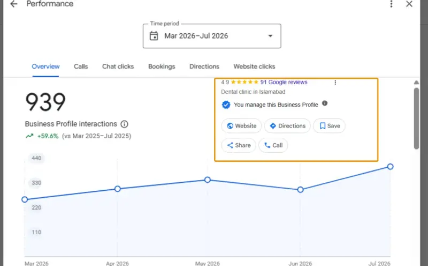Click the info icon after You manage this Business Profile

point(325,103)
